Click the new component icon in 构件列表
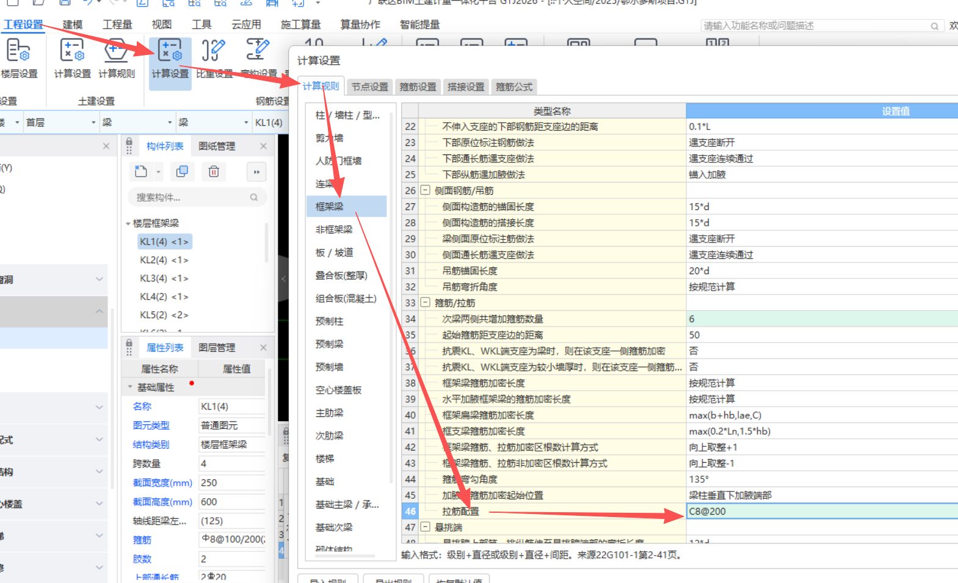Image resolution: width=958 pixels, height=583 pixels. coord(141,172)
